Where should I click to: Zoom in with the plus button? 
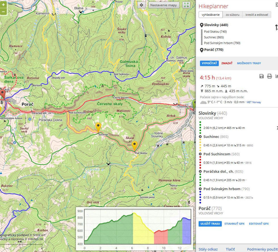point(3,5)
